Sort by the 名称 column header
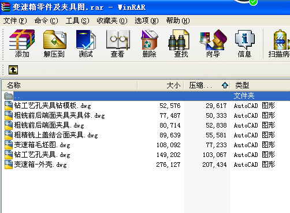 pos(69,85)
